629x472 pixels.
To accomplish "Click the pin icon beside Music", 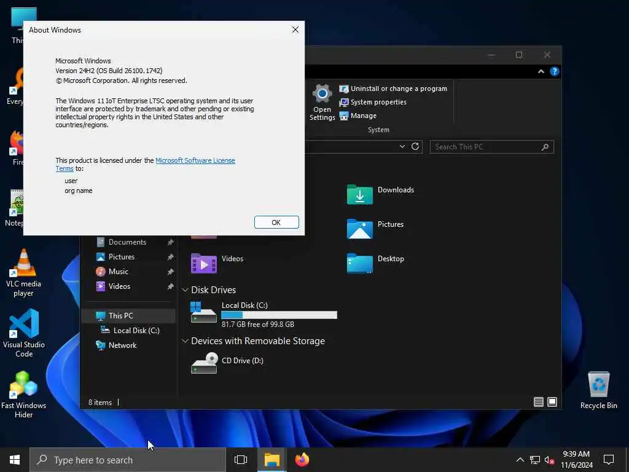I will [171, 272].
